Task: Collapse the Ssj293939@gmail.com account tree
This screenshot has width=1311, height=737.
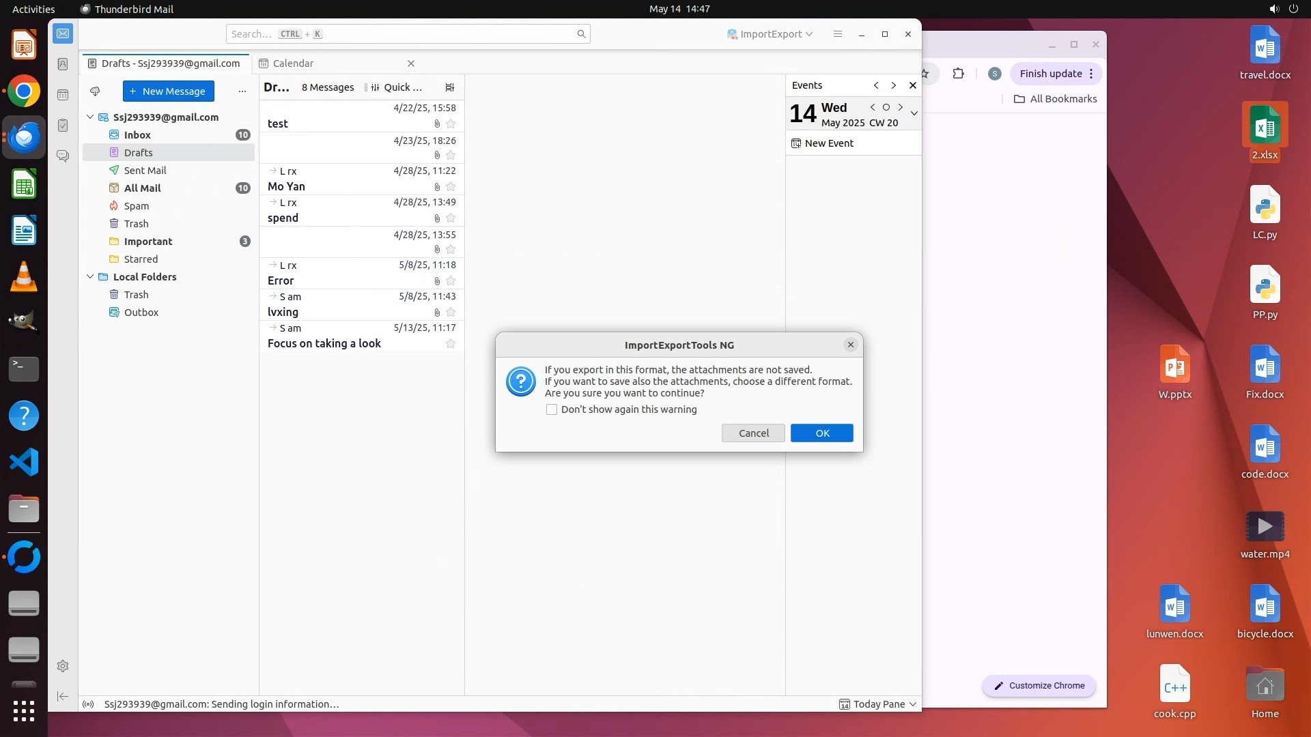Action: point(90,117)
